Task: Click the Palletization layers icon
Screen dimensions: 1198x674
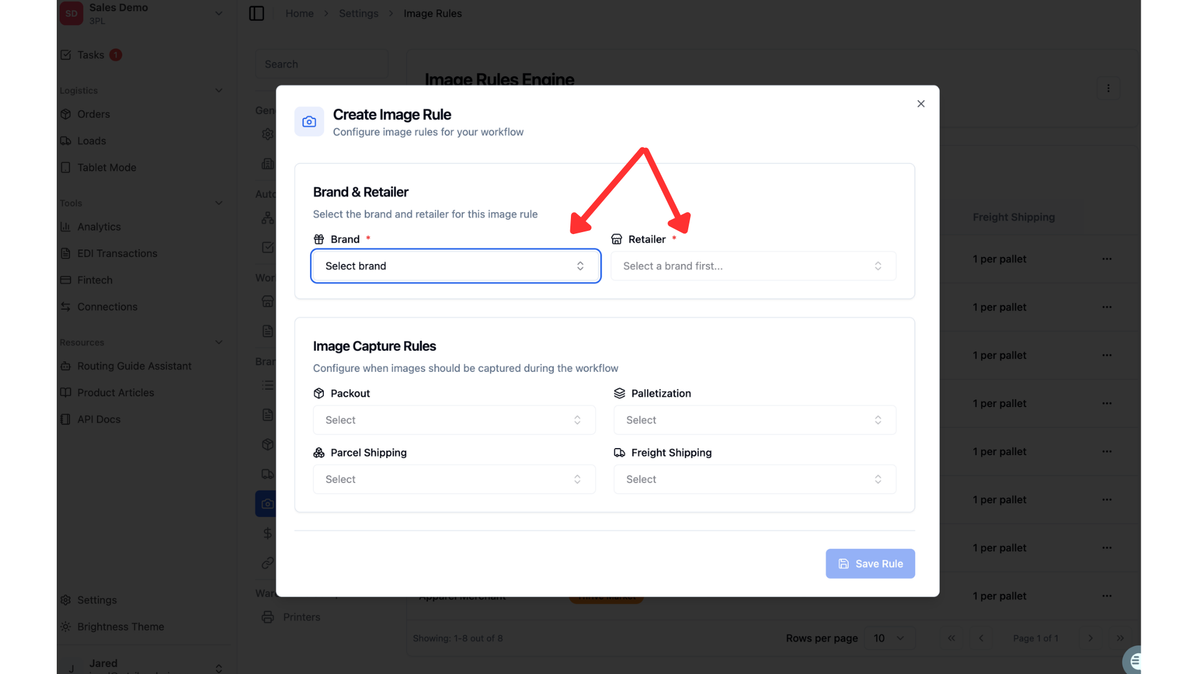Action: pos(619,393)
